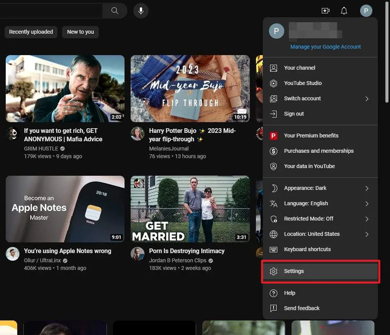The width and height of the screenshot is (390, 335).
Task: Open MelaniesJournal channel name link
Action: (169, 149)
